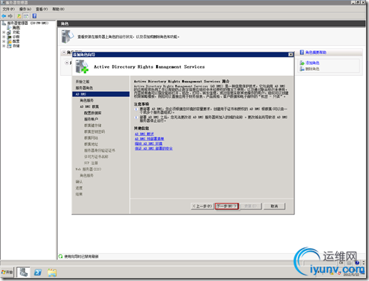The width and height of the screenshot is (369, 281).
Task: Select 群集网站 wizard step
Action: [x=91, y=138]
